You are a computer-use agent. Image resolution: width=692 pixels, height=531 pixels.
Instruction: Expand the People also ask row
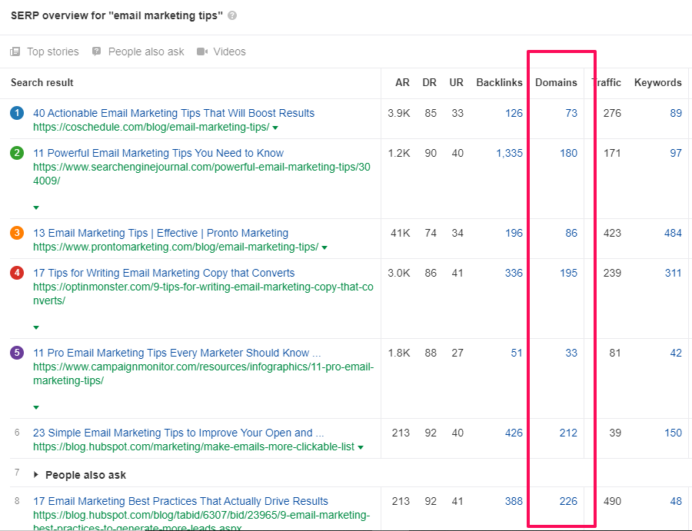(x=36, y=475)
